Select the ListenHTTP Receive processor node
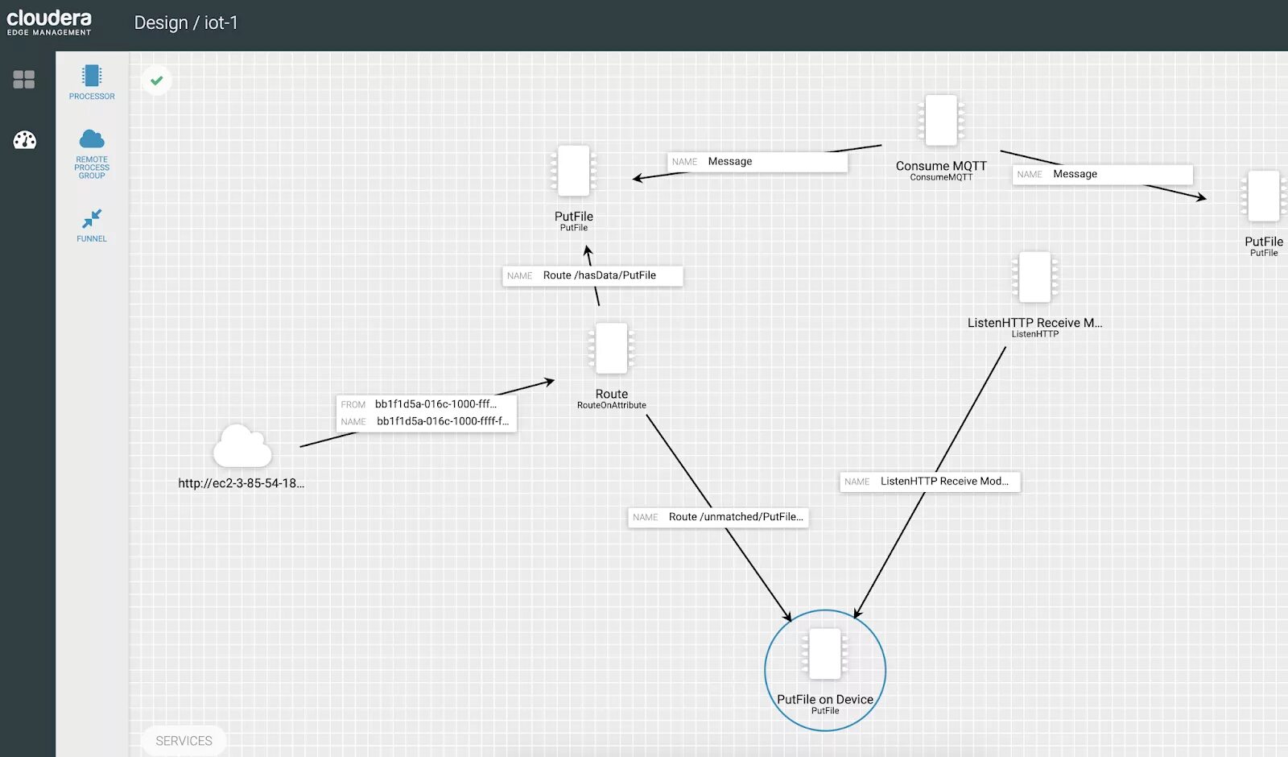 click(x=1035, y=277)
